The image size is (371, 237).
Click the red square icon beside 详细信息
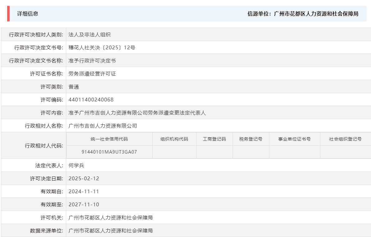click(x=9, y=14)
